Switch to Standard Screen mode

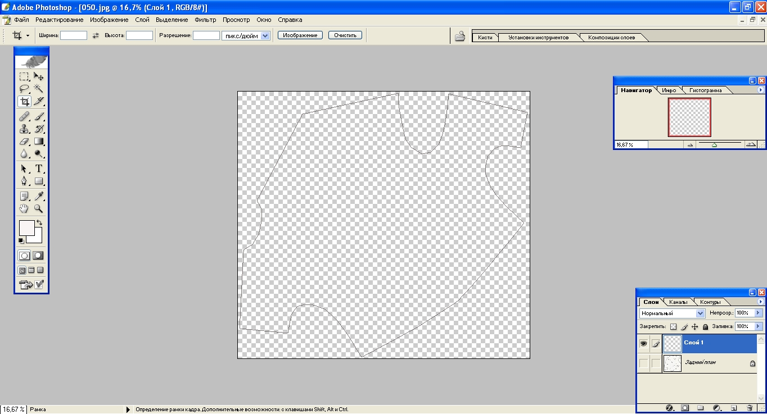pyautogui.click(x=22, y=270)
